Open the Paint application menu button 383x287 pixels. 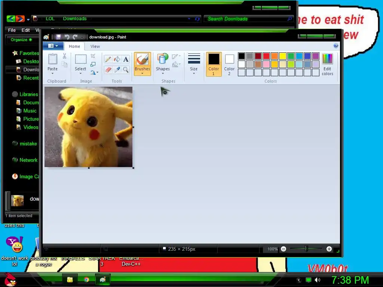tap(53, 46)
